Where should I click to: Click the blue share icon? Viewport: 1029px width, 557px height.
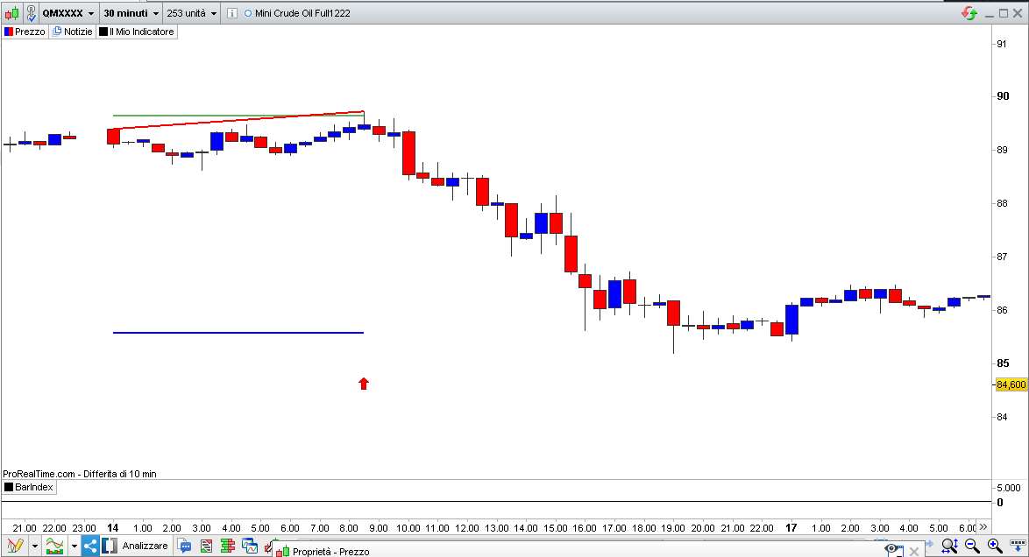coord(90,546)
